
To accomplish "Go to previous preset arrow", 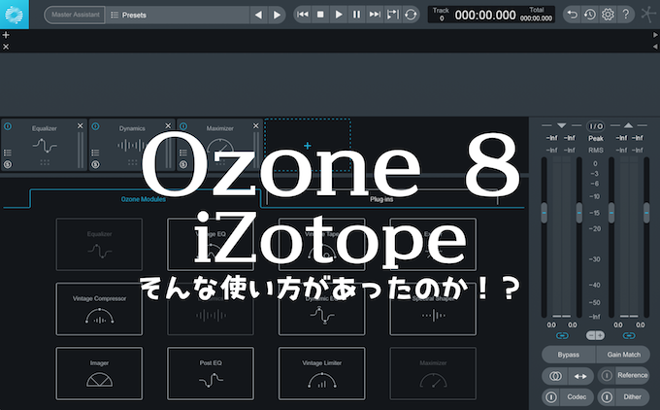I will 258,15.
